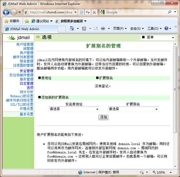Image resolution: width=180 pixels, height=177 pixels.
Task: Open the 发送原地址 dropdown
Action: [74, 109]
